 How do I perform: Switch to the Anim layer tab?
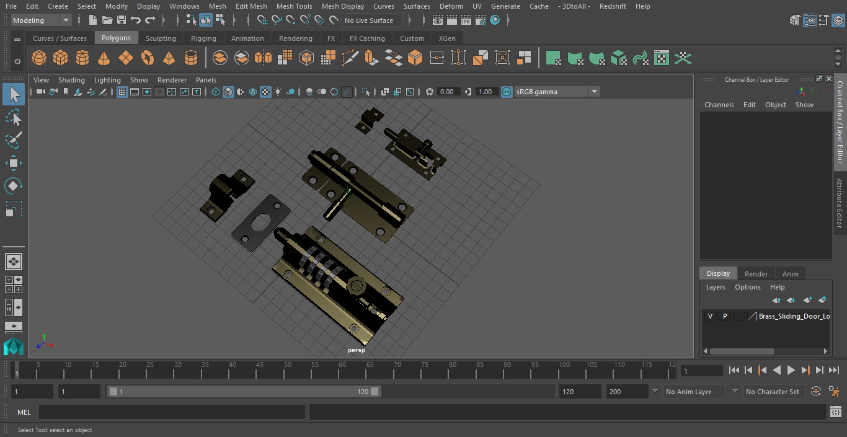[x=790, y=273]
